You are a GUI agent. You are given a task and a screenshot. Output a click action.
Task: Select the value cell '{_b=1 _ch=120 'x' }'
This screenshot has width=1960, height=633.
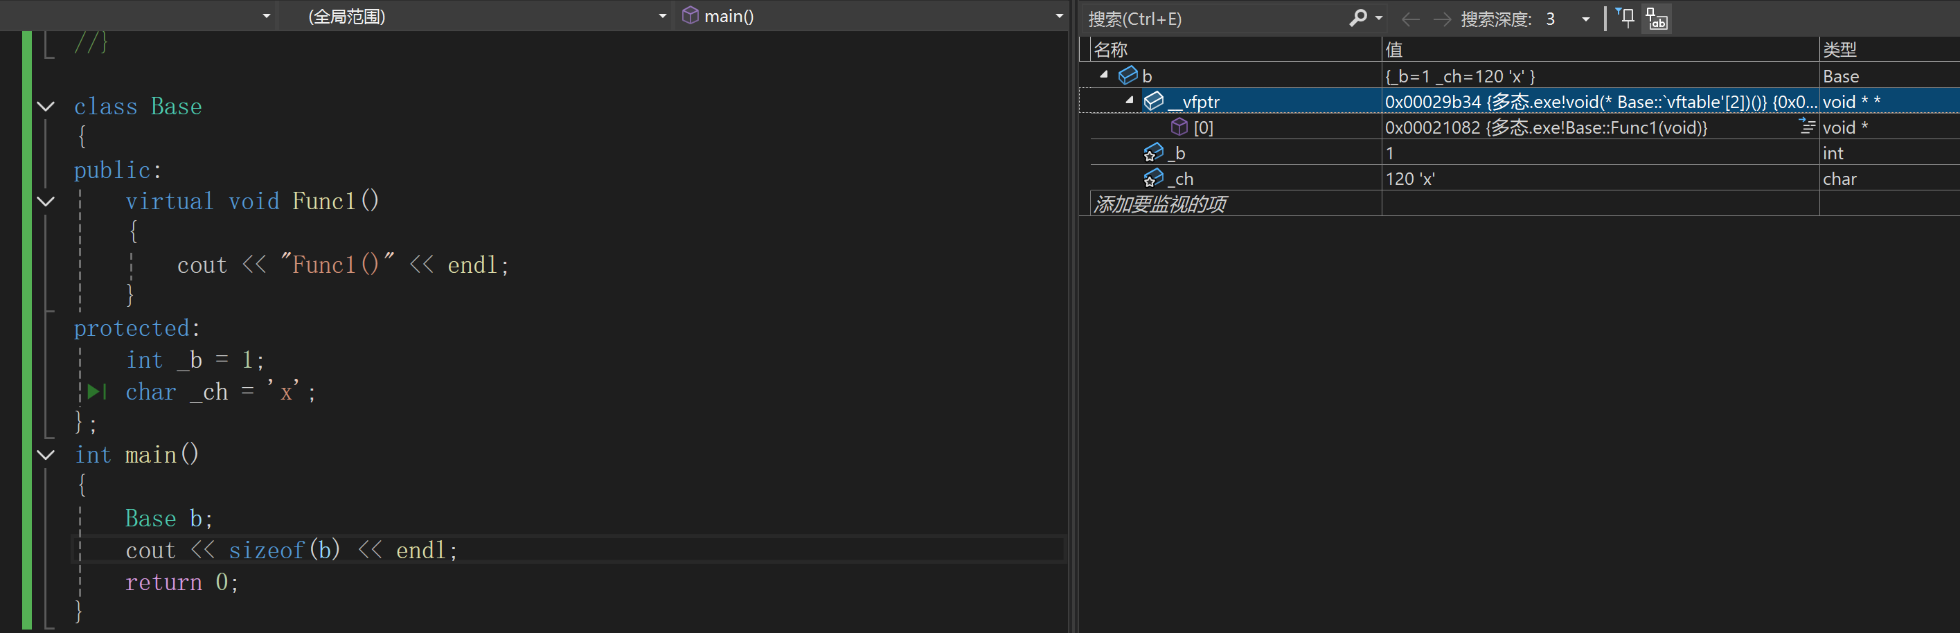(x=1600, y=76)
